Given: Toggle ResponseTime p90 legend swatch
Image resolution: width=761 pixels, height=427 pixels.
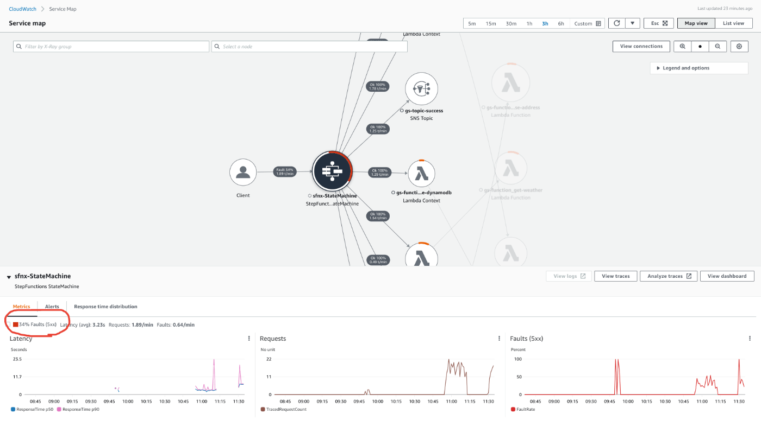Looking at the screenshot, I should pos(59,409).
